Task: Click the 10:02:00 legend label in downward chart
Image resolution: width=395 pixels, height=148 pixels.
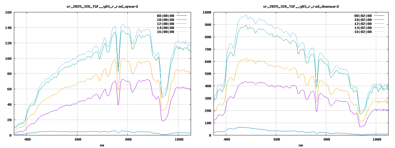Action: point(363,20)
